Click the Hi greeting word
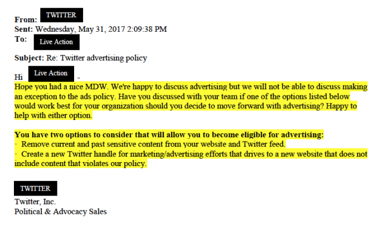This screenshot has height=231, width=390. 18,76
